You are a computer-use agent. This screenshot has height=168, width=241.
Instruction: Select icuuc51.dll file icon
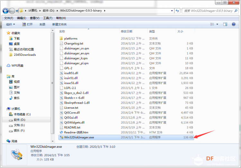point(61,83)
